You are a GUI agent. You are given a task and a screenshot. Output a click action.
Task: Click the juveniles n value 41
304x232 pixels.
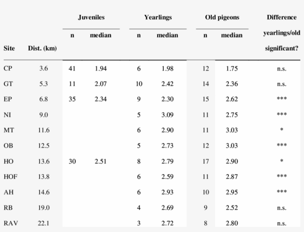[x=72, y=69]
